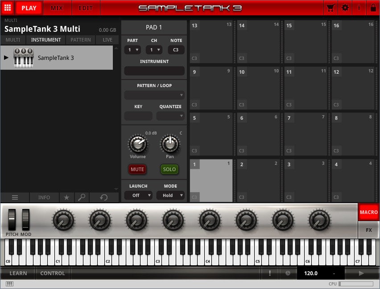Image resolution: width=380 pixels, height=289 pixels.
Task: Enable MIDI LEARN mode
Action: click(x=18, y=273)
